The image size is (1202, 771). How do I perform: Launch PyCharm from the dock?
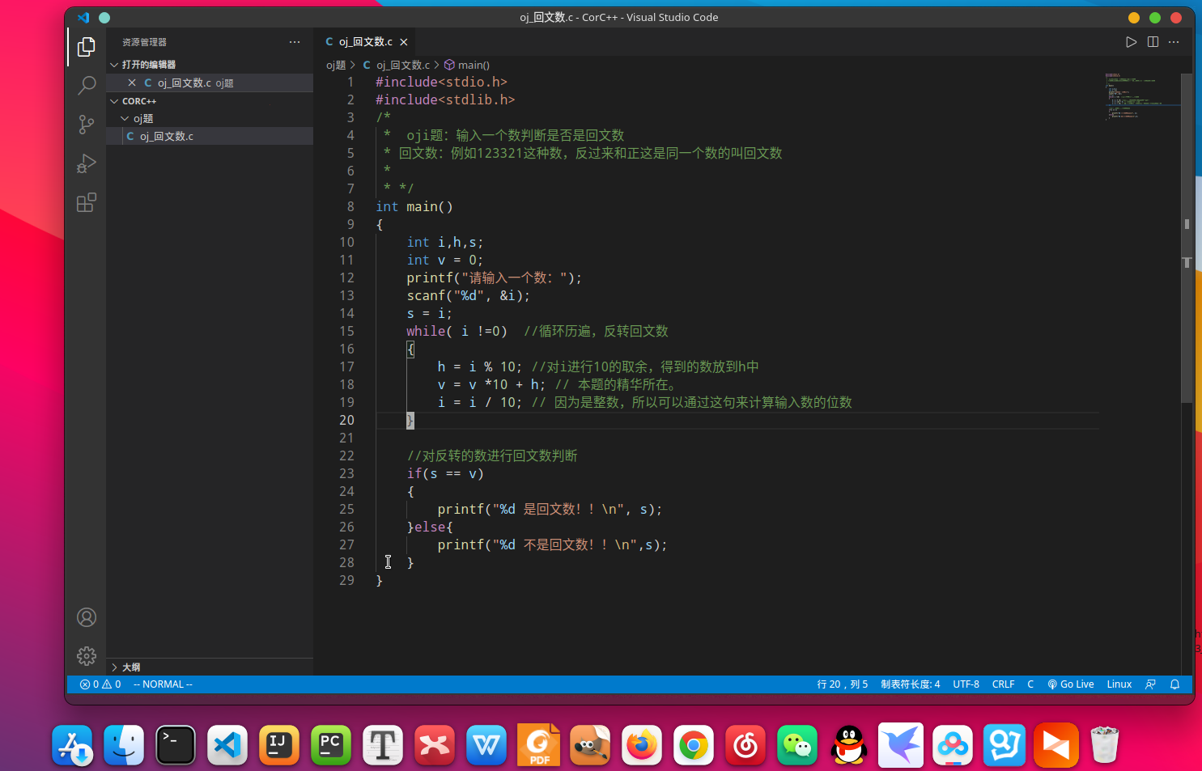pos(331,744)
